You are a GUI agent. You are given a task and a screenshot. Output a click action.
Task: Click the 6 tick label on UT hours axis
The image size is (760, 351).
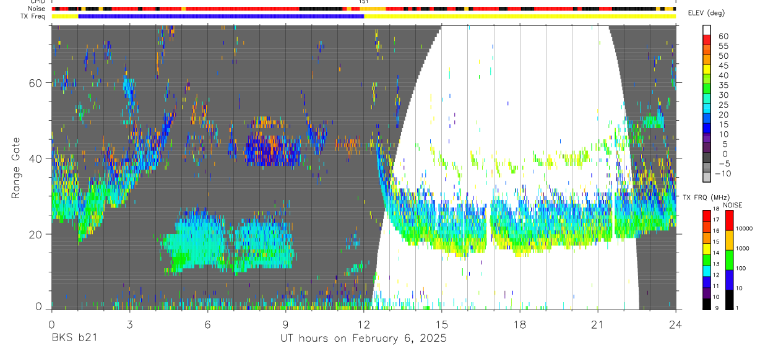coord(207,324)
